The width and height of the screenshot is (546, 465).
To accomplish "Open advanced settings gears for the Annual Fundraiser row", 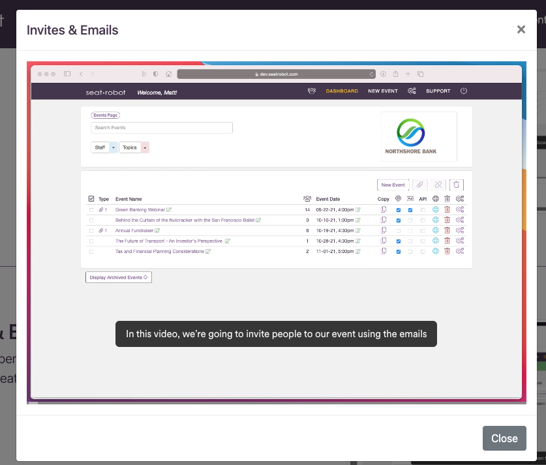I will tap(459, 230).
